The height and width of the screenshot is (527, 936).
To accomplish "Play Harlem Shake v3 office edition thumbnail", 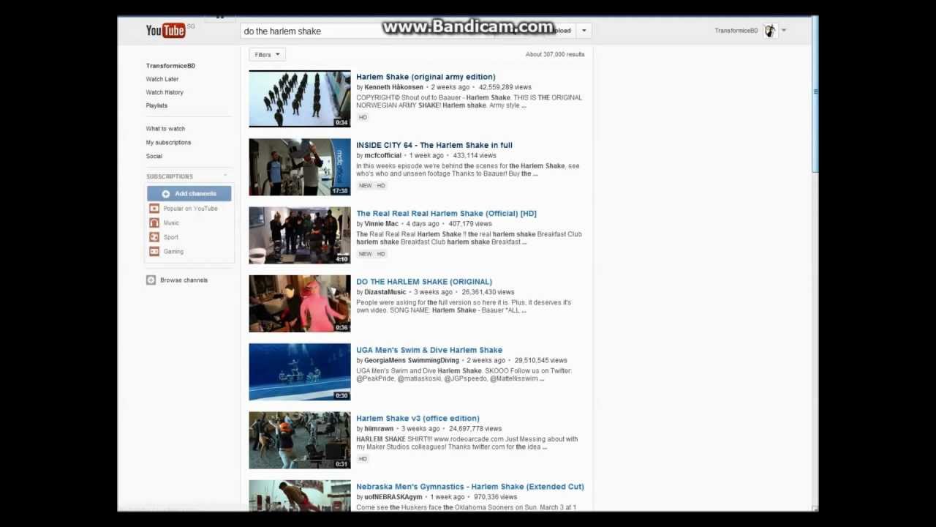I will (x=300, y=440).
